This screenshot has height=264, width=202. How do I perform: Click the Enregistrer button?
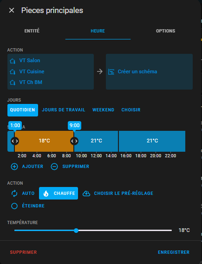pos(174,252)
